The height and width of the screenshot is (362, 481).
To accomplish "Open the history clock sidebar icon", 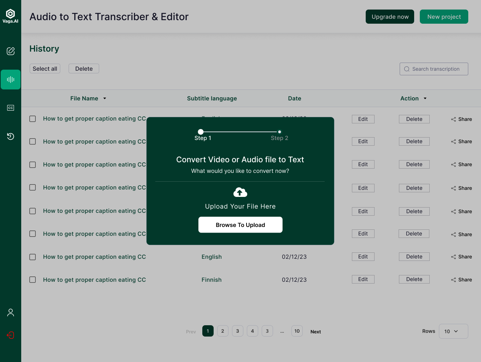I will pos(11,136).
